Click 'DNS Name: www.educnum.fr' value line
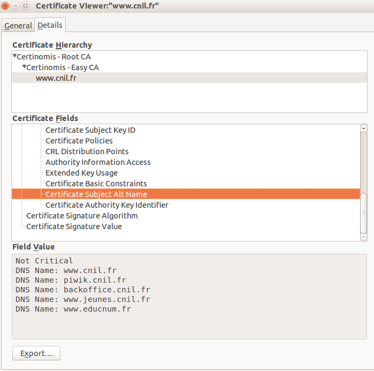The image size is (374, 371). pyautogui.click(x=73, y=309)
